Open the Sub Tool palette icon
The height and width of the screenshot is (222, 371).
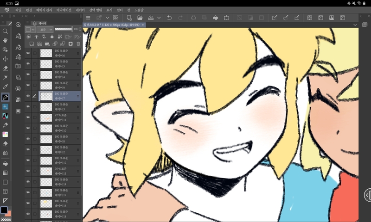[18, 36]
